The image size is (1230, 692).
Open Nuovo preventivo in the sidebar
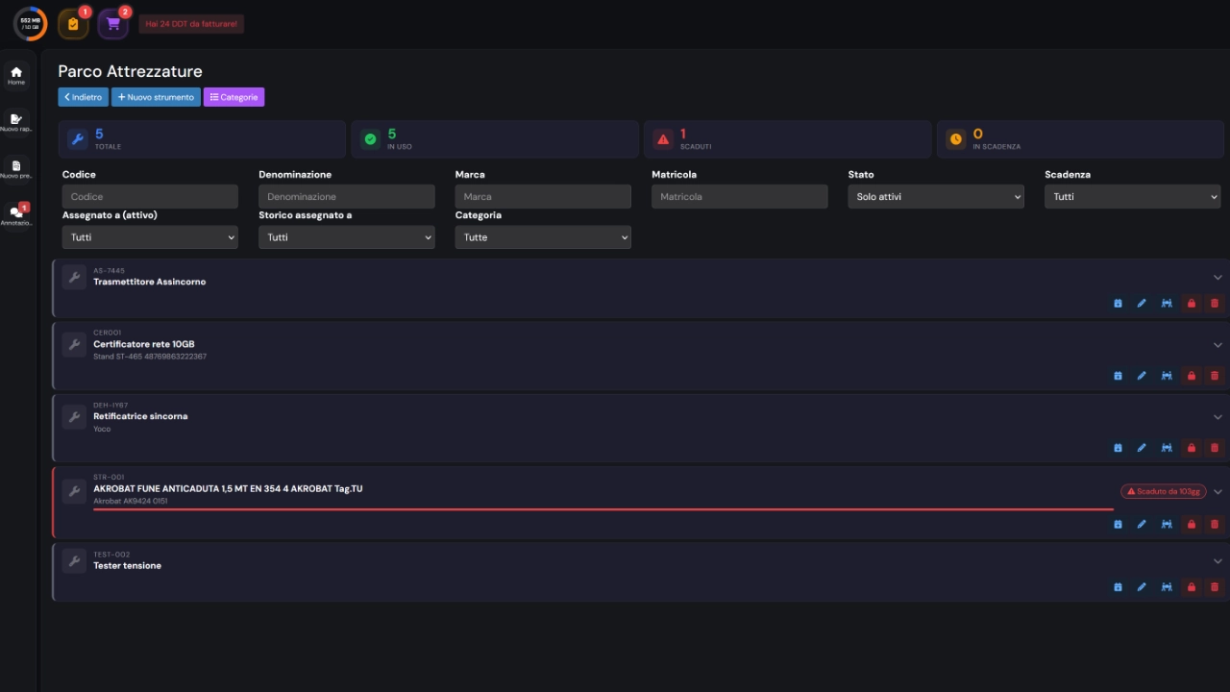(16, 169)
